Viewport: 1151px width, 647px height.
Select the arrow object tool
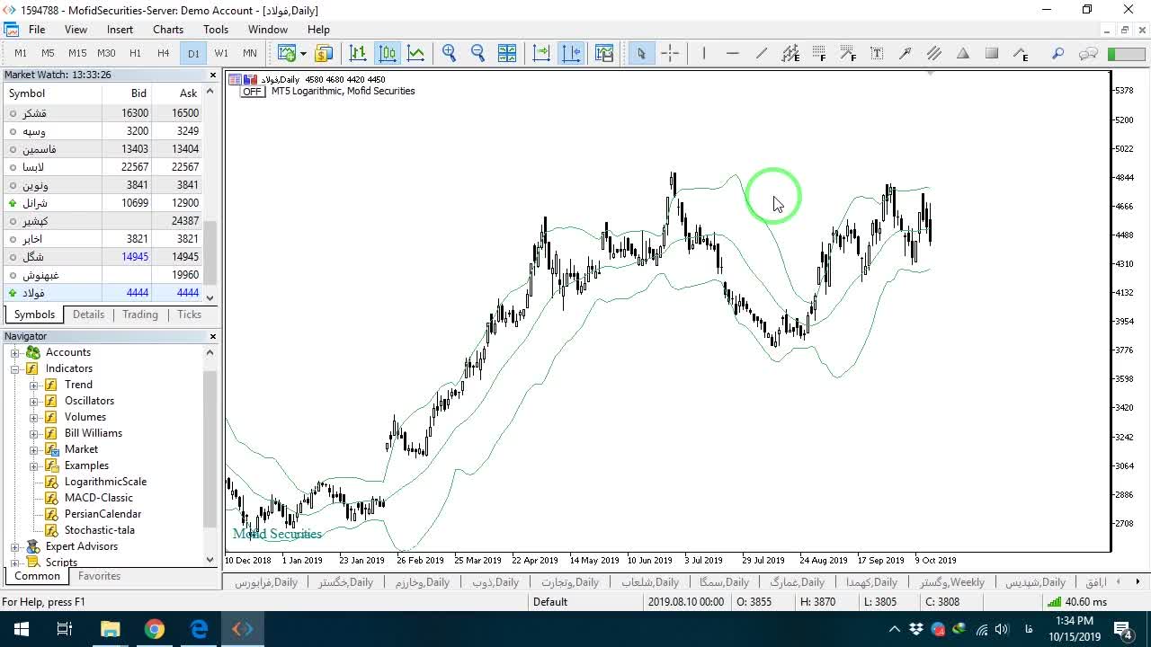point(906,53)
